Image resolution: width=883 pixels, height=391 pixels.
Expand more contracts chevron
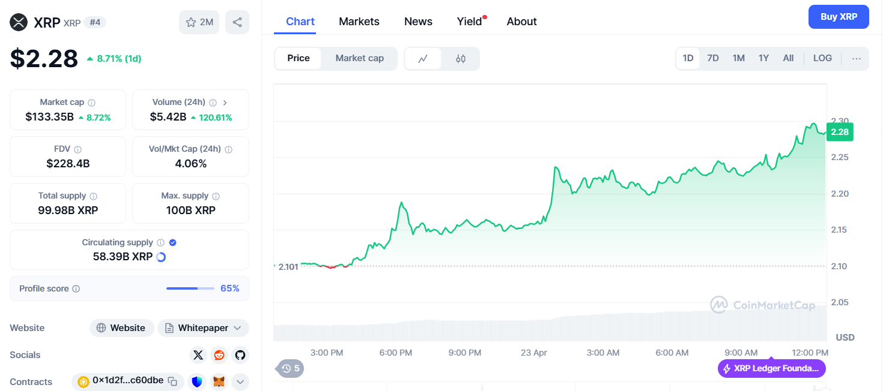click(x=240, y=381)
